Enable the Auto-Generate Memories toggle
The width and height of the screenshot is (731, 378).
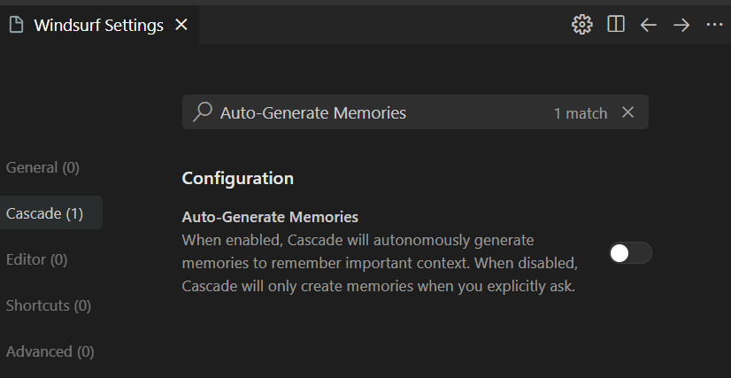[630, 253]
